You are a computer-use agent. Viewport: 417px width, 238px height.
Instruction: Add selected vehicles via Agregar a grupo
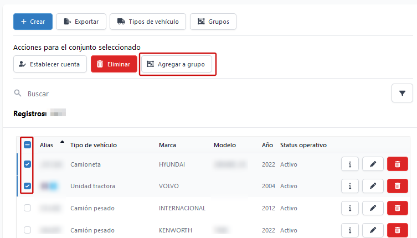coord(177,64)
